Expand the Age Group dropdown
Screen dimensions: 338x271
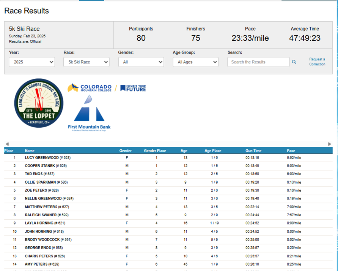pos(195,62)
